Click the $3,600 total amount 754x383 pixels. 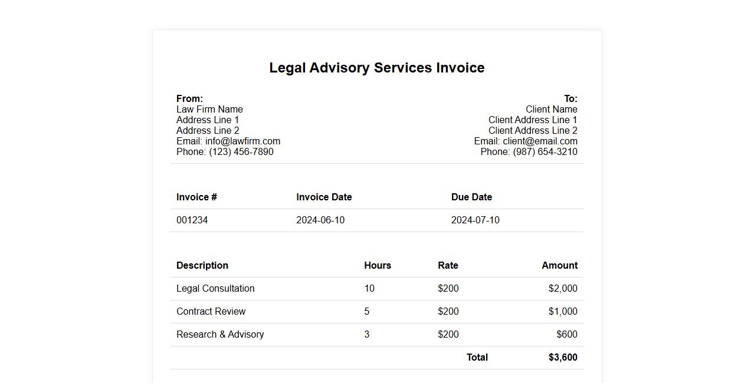click(x=563, y=358)
